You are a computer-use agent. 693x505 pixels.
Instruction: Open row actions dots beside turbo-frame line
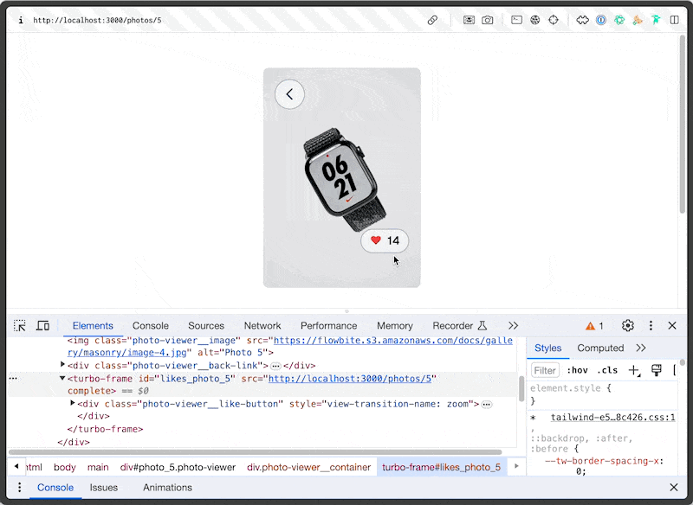13,379
